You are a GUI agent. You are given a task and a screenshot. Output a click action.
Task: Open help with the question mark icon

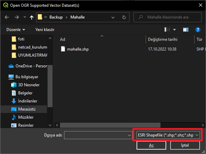pos(198,30)
